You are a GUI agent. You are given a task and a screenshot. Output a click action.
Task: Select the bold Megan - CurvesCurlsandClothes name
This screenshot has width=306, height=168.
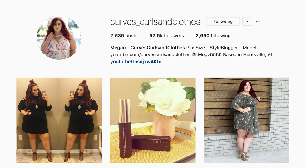147,48
